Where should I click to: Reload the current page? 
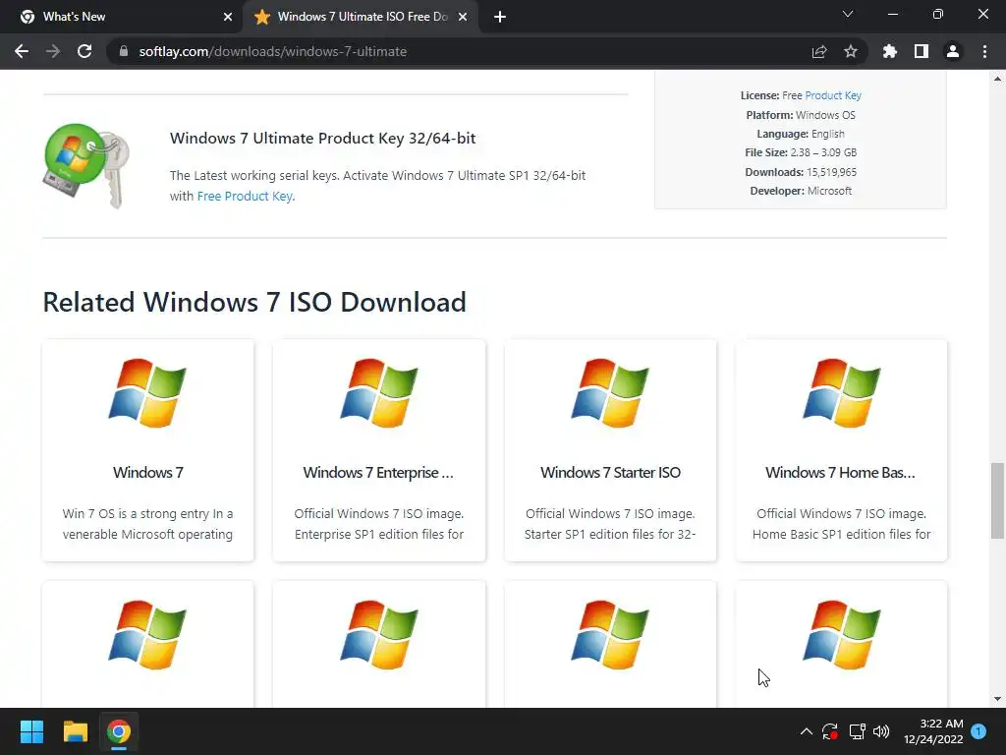click(x=84, y=51)
